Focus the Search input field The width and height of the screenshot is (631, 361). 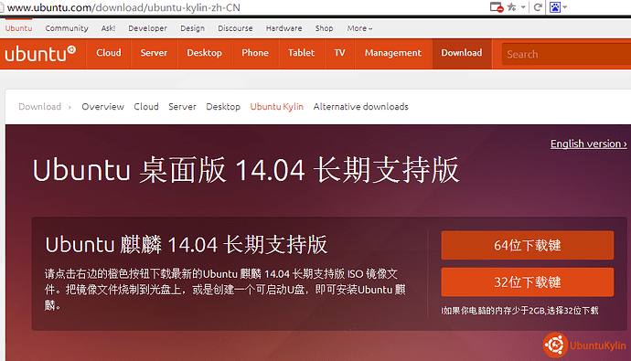click(566, 54)
